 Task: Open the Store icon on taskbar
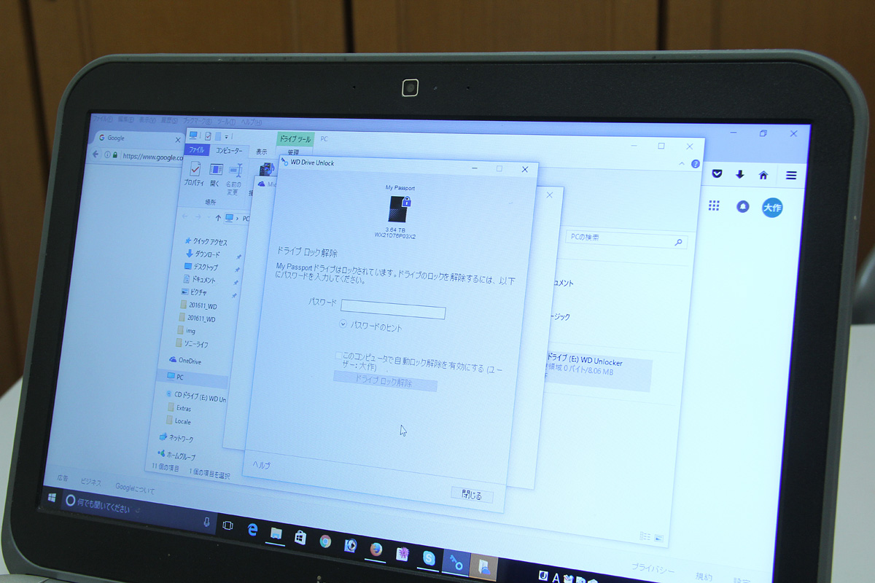click(300, 538)
